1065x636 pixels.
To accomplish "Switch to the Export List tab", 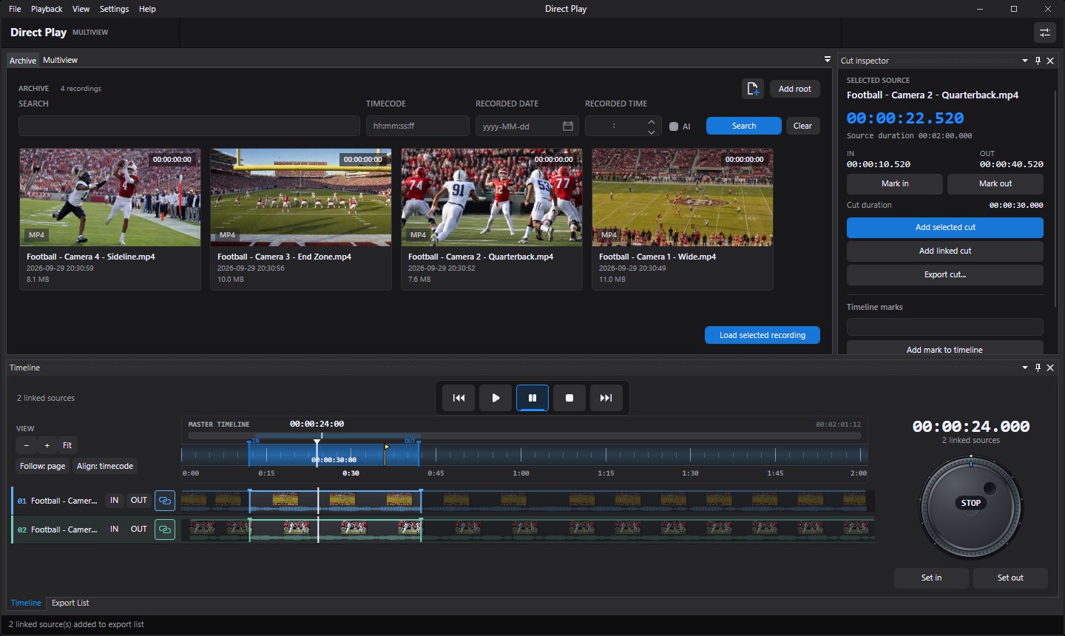I will pos(70,603).
